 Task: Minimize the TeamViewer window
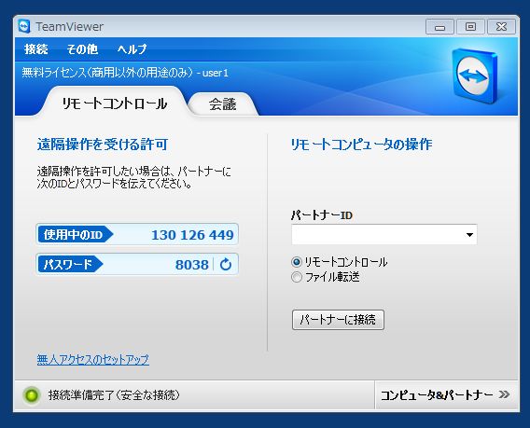click(439, 27)
